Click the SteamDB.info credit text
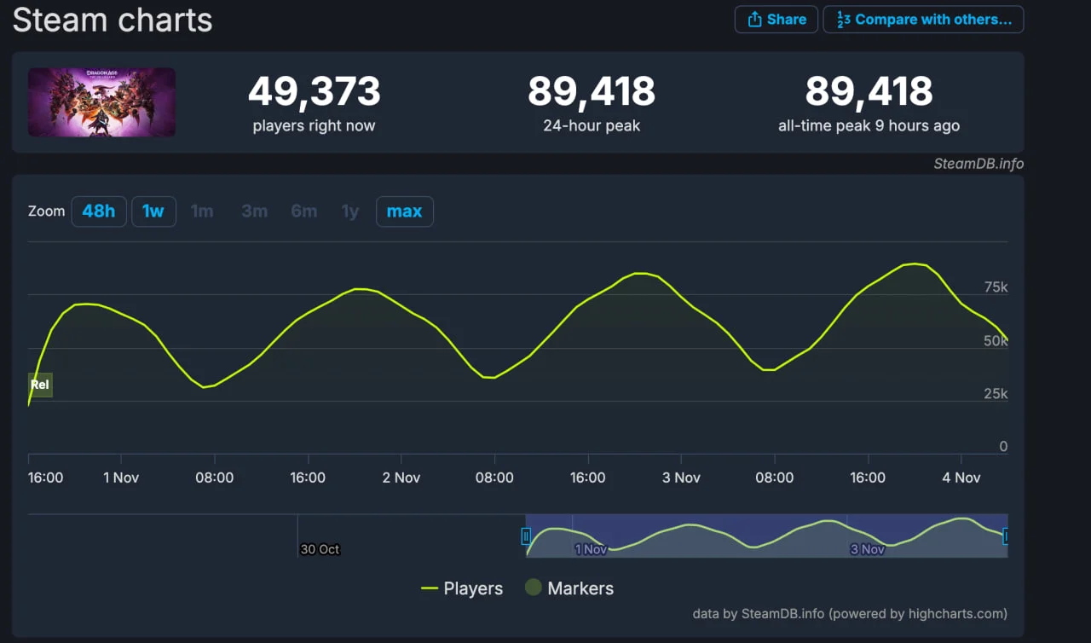This screenshot has height=643, width=1091. click(x=978, y=164)
